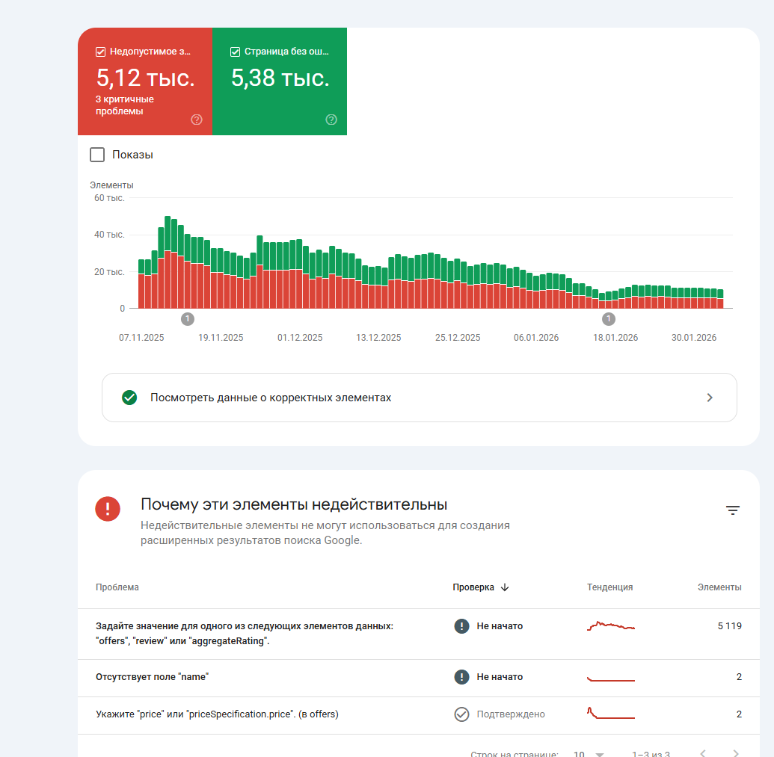Open the missing "name" field issue row
Image resolution: width=774 pixels, height=757 pixels.
tap(153, 677)
